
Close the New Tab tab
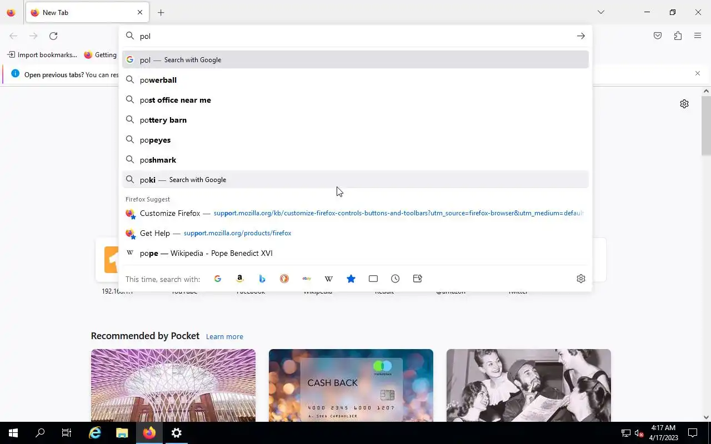pyautogui.click(x=140, y=12)
